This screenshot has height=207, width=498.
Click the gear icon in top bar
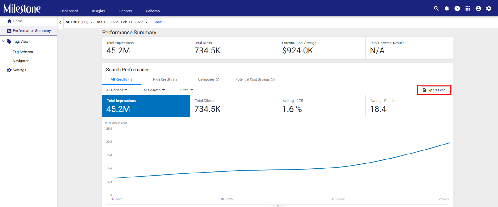pos(489,8)
